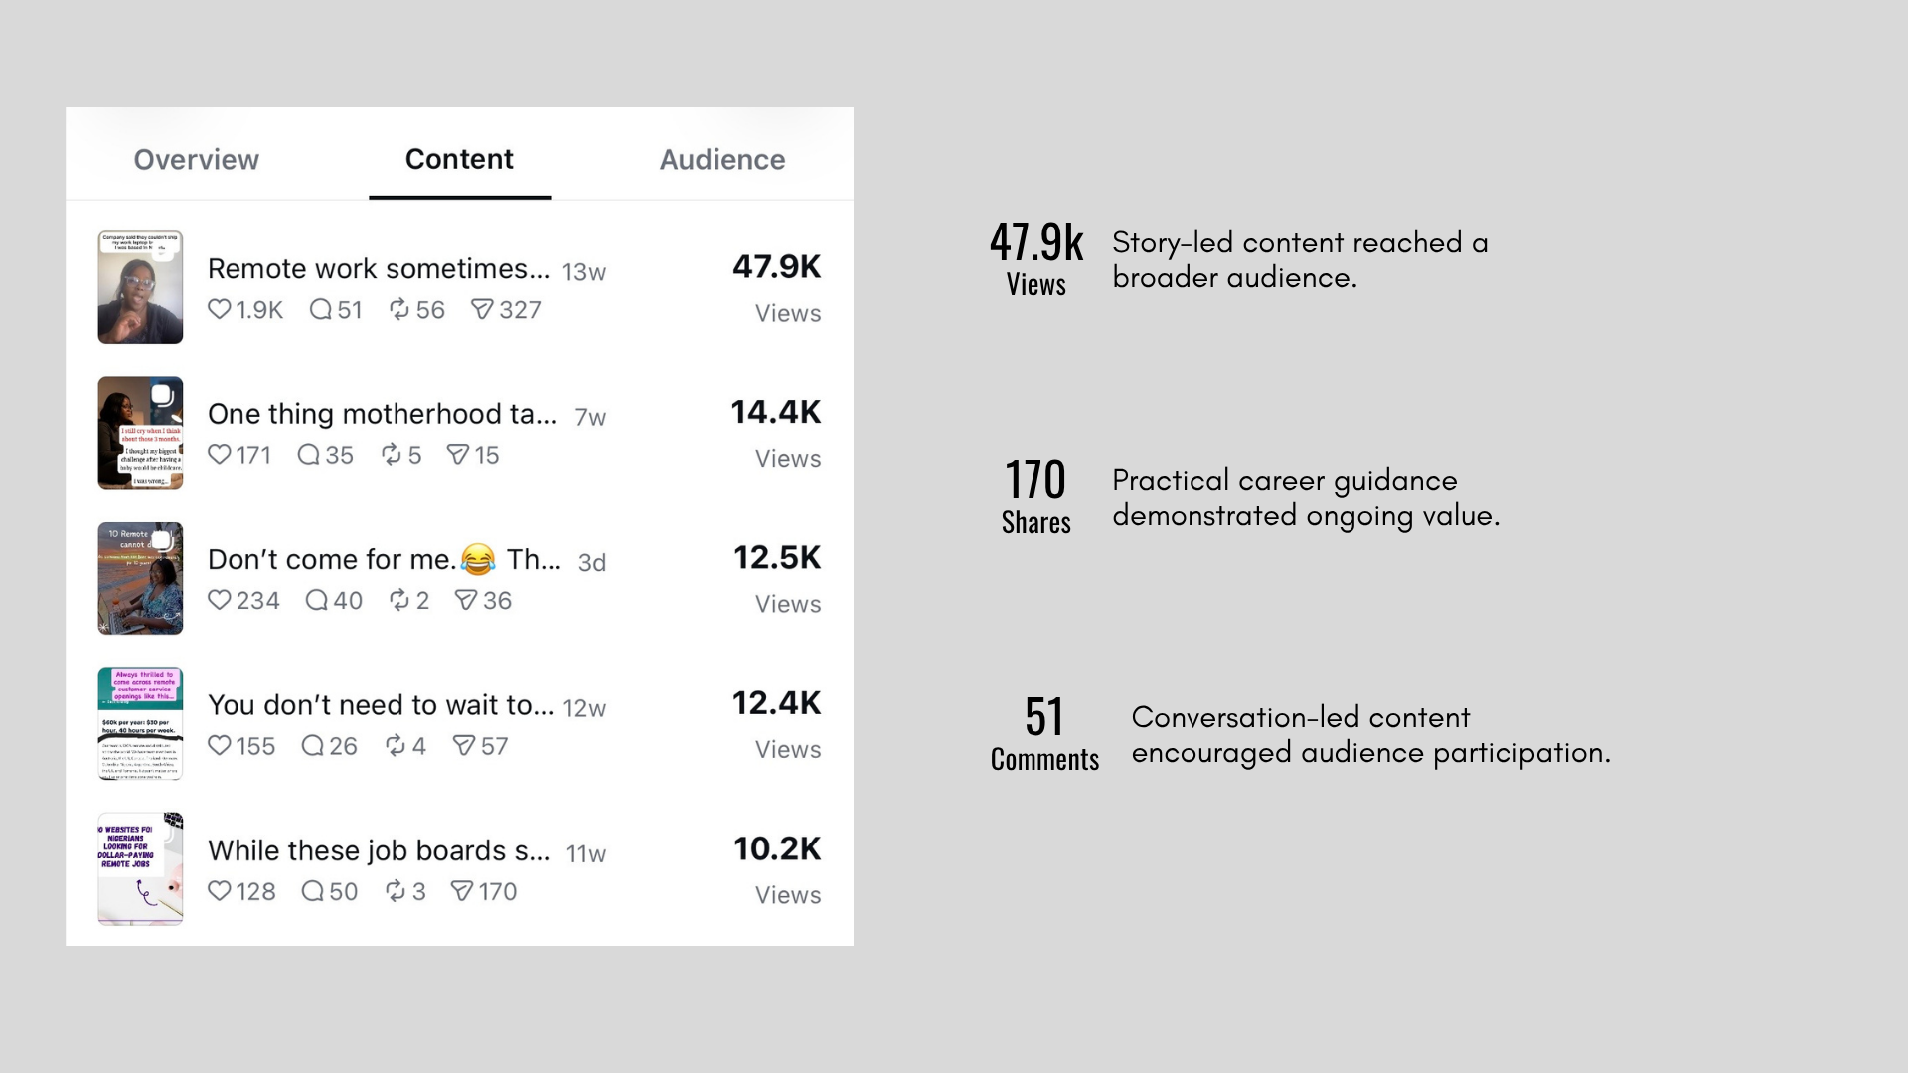Open the Audience tab
This screenshot has width=1908, height=1073.
(722, 159)
